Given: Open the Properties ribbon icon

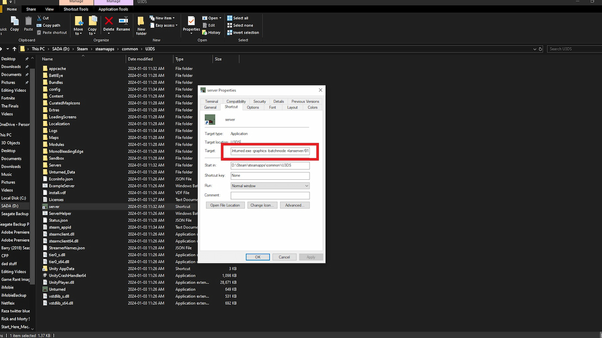Looking at the screenshot, I should click(x=191, y=23).
